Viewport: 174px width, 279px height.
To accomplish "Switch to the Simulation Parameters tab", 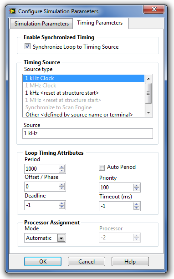I will [41, 24].
